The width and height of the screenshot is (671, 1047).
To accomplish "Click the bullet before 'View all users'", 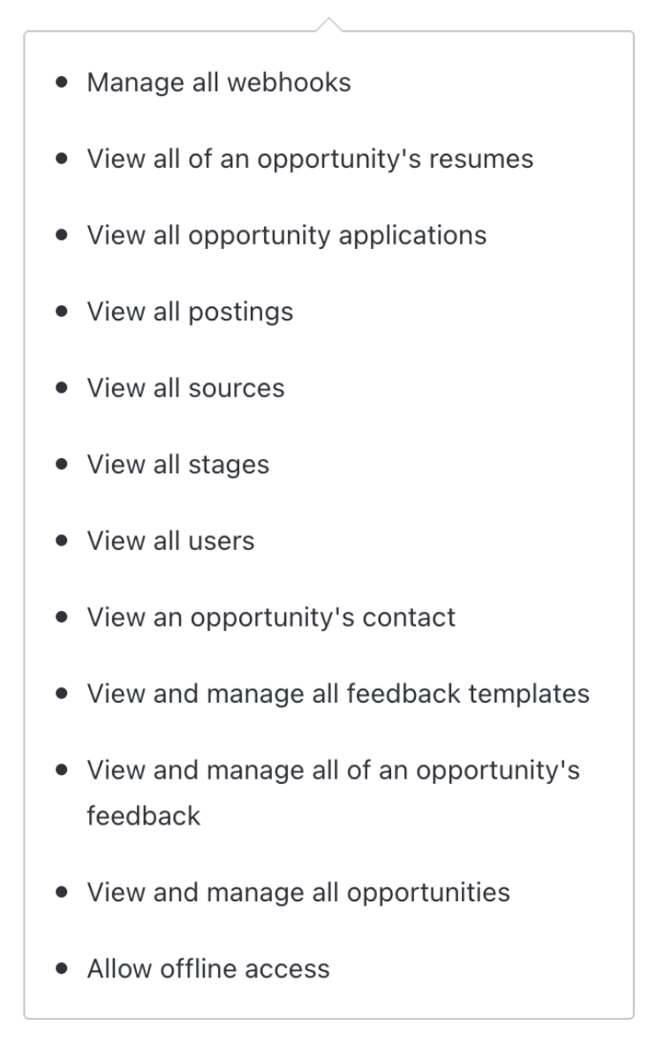I will tap(61, 539).
